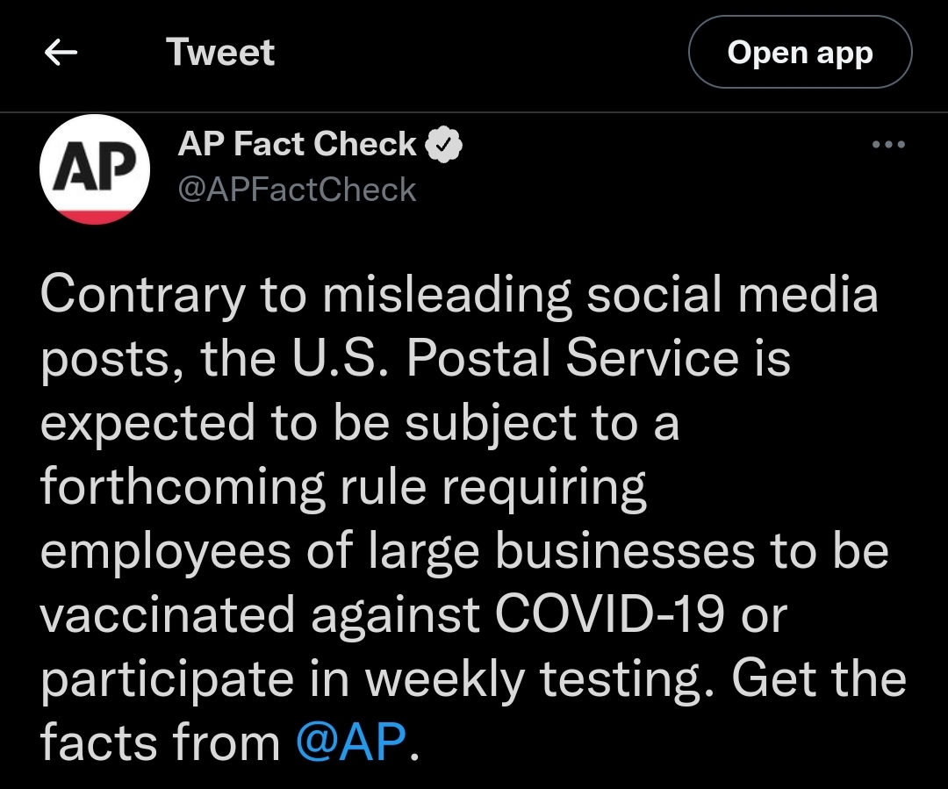This screenshot has height=789, width=948.
Task: Tap the Open app button
Action: (x=800, y=52)
